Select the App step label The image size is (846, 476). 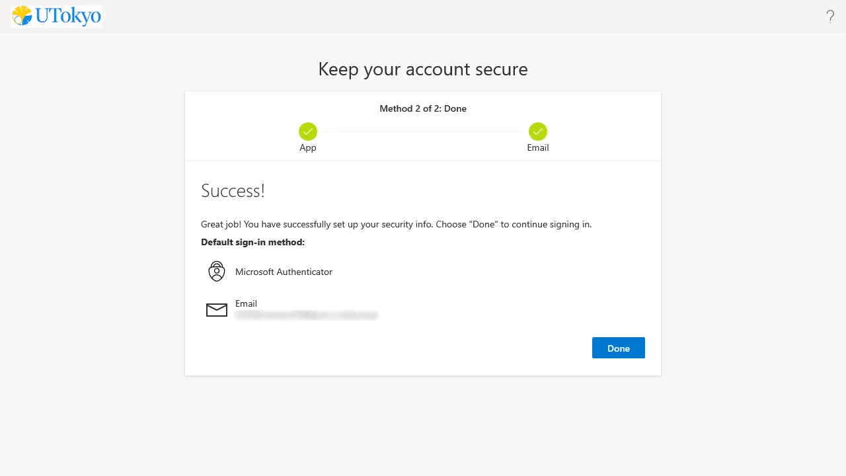(308, 148)
